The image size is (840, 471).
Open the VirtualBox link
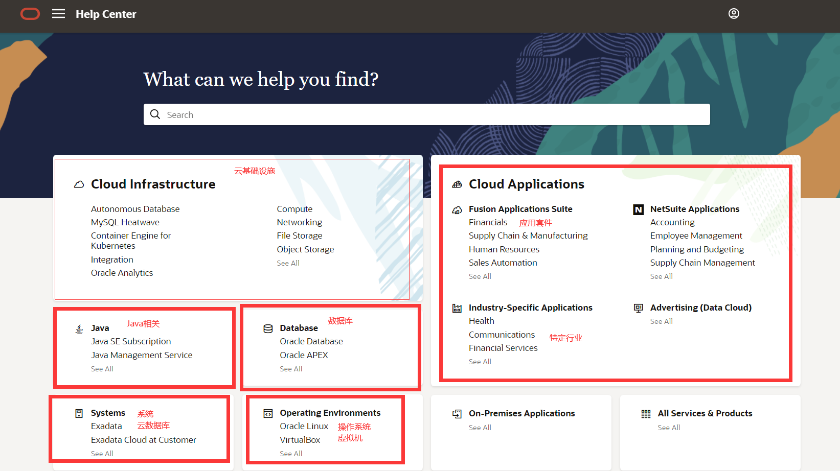click(300, 440)
